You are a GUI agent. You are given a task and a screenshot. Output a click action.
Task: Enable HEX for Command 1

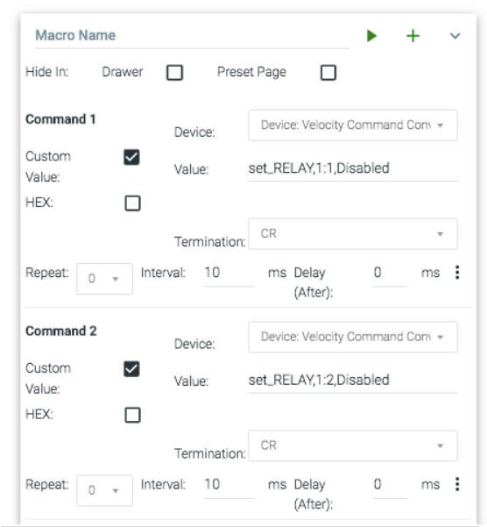tap(132, 203)
